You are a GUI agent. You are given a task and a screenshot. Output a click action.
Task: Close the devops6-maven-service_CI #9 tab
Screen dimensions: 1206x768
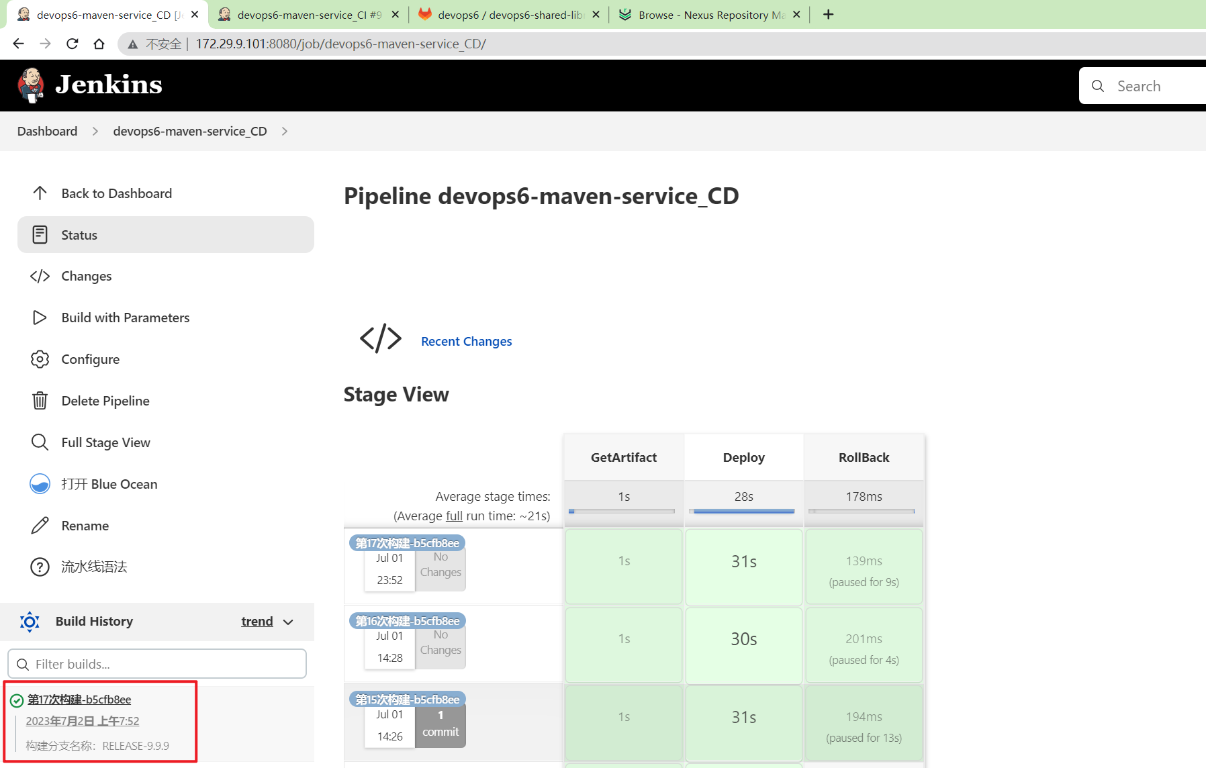(x=395, y=14)
